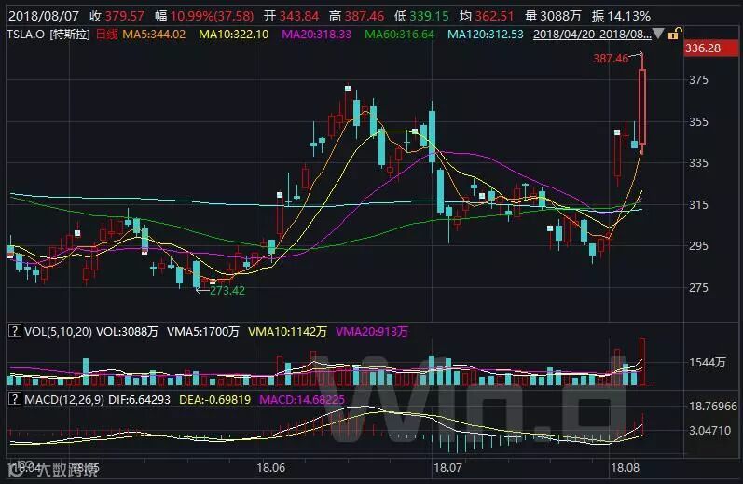Screen dimensions: 743x484
Task: Select the tallest red volume bar
Action: (x=642, y=361)
